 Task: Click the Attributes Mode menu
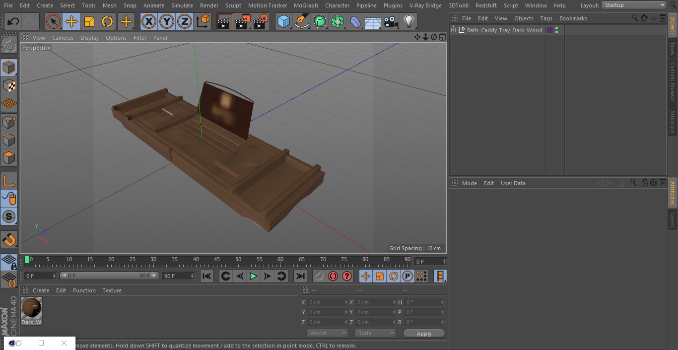click(x=469, y=183)
